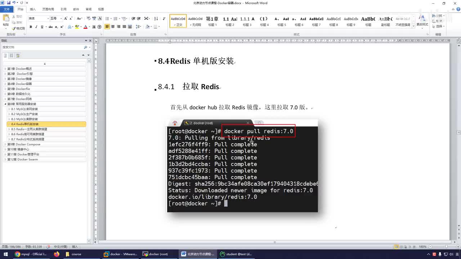461x259 pixels.
Task: Toggle Italic formatting
Action: point(36,27)
